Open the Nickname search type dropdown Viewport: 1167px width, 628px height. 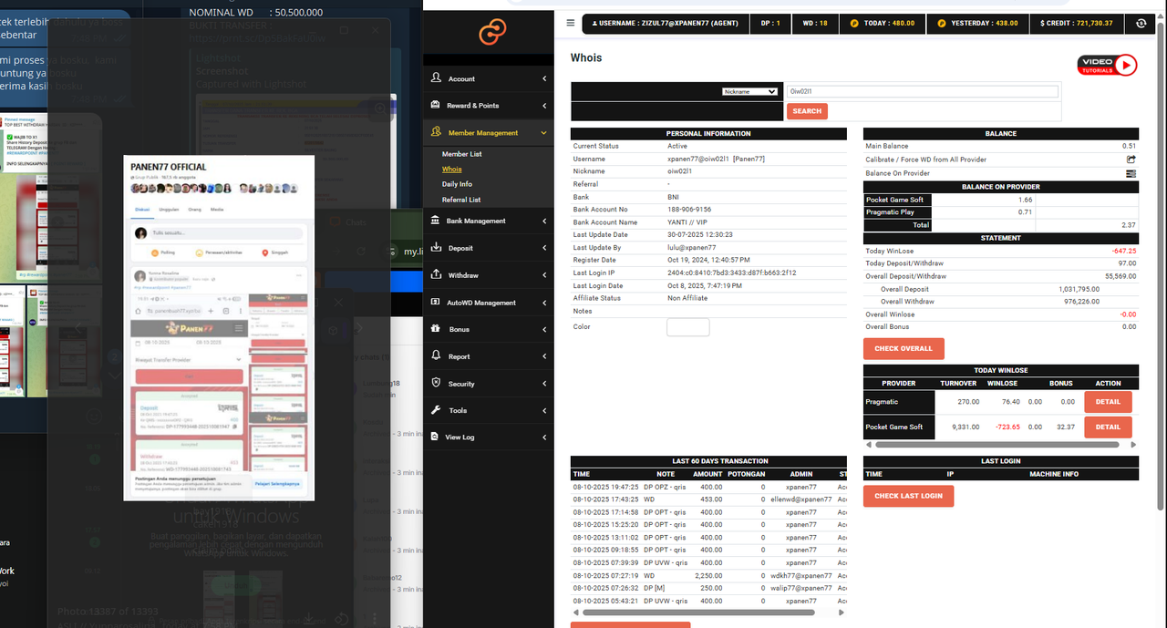coord(749,91)
